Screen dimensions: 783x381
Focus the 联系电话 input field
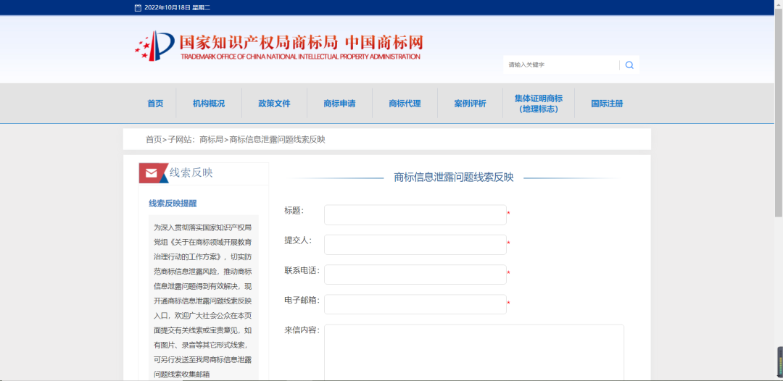pyautogui.click(x=415, y=275)
